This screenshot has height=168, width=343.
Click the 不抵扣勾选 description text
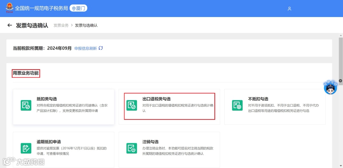(x=284, y=108)
